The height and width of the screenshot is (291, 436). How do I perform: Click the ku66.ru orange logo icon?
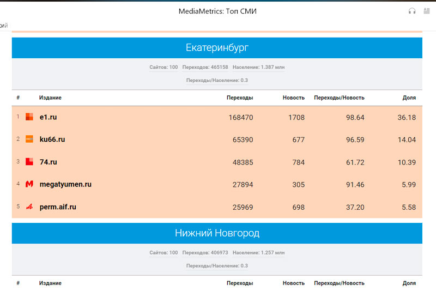29,139
